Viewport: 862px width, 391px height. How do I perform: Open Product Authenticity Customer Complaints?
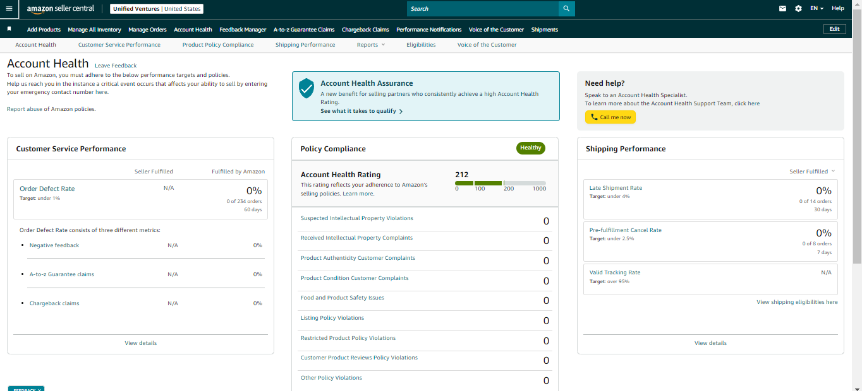[358, 258]
